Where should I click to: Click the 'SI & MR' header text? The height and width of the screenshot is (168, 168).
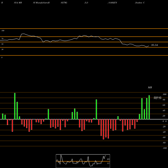(x=18, y=3)
